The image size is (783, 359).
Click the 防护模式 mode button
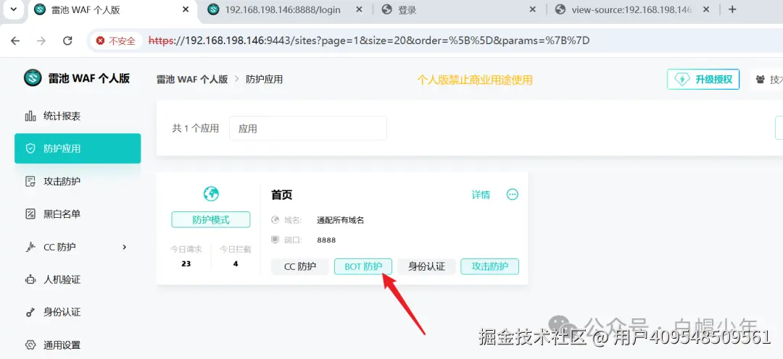(x=211, y=219)
